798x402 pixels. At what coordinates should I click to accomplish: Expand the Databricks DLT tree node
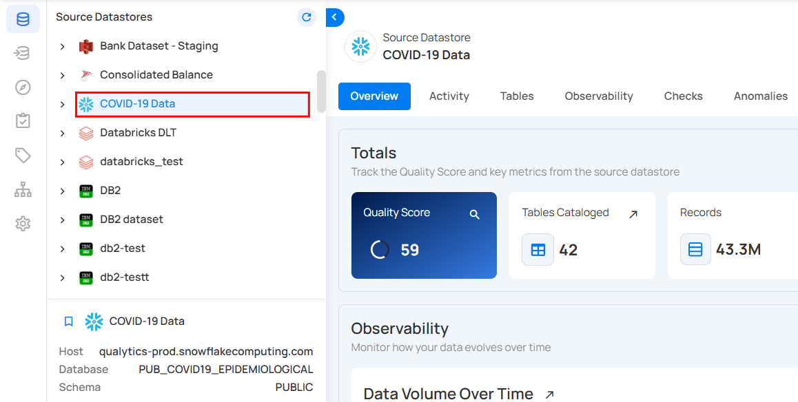[x=63, y=134]
